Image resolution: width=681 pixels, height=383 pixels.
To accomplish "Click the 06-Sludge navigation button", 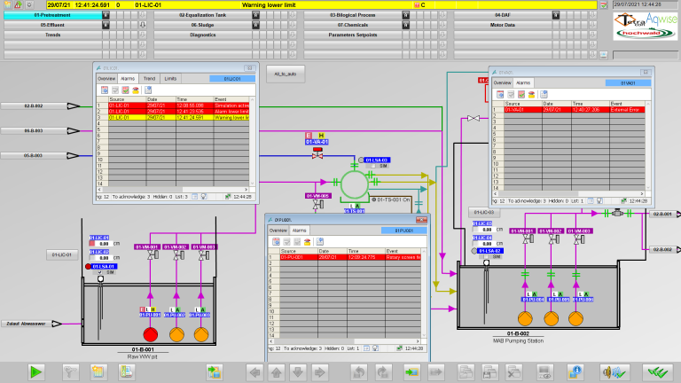I will [x=202, y=25].
